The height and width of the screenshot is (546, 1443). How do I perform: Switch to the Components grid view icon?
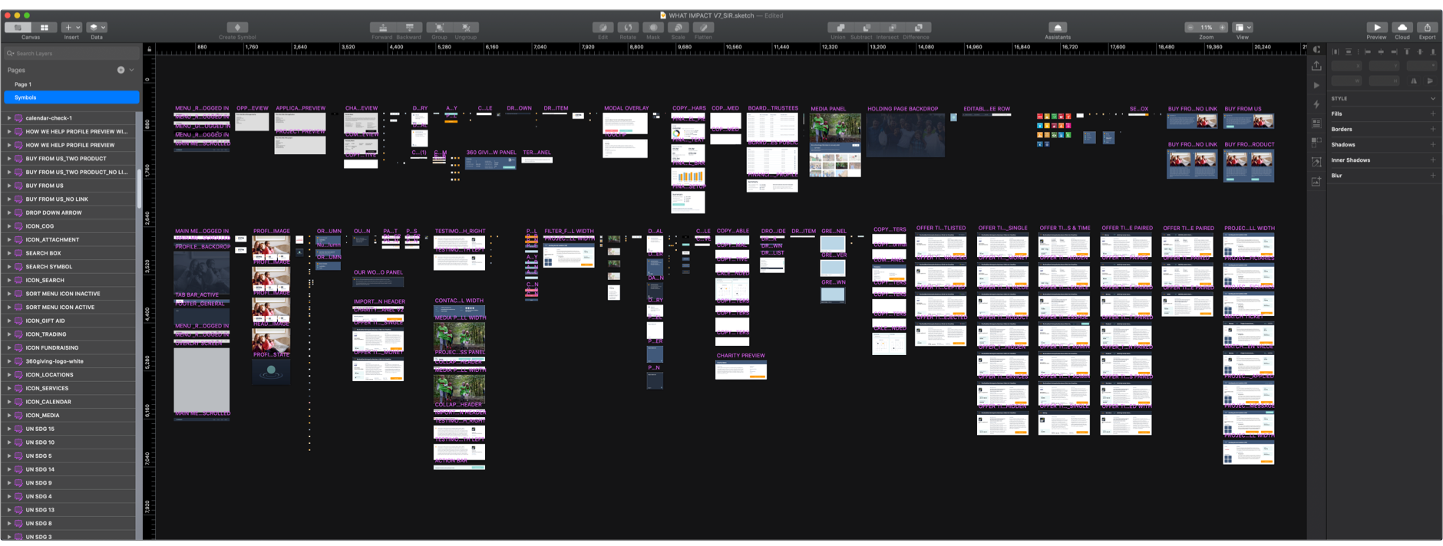[x=45, y=28]
